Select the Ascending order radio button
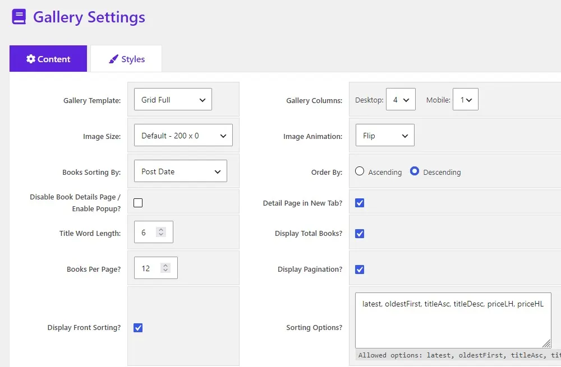This screenshot has width=561, height=367. tap(360, 171)
